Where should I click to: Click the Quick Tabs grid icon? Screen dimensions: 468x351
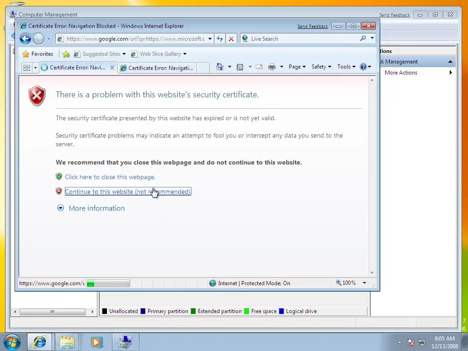tap(27, 68)
